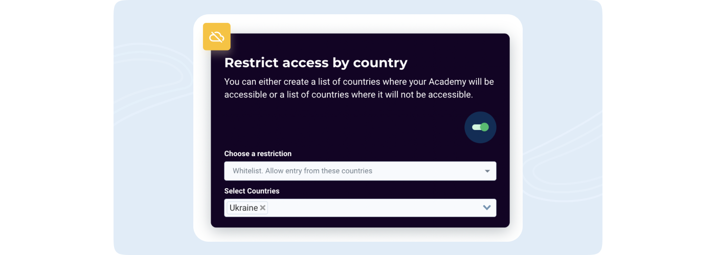
Task: Click empty dark panel area left of toggle
Action: pyautogui.click(x=343, y=127)
